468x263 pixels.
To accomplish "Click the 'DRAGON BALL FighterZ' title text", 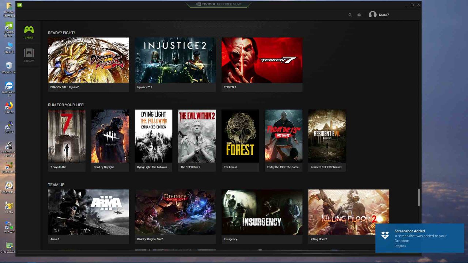I will (65, 87).
